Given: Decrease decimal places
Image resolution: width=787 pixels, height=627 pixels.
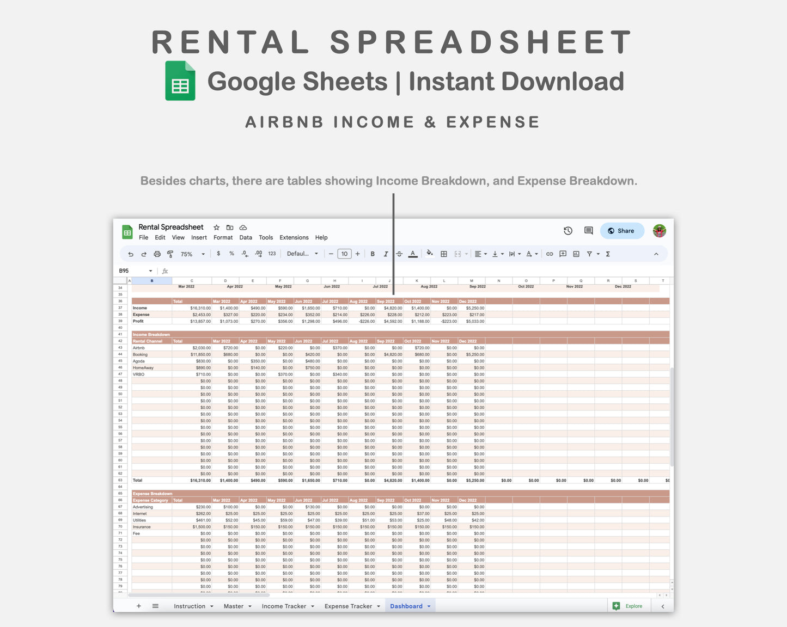Looking at the screenshot, I should 245,254.
